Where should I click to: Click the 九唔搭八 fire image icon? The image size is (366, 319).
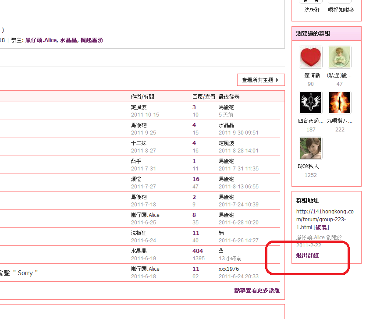coord(340,103)
